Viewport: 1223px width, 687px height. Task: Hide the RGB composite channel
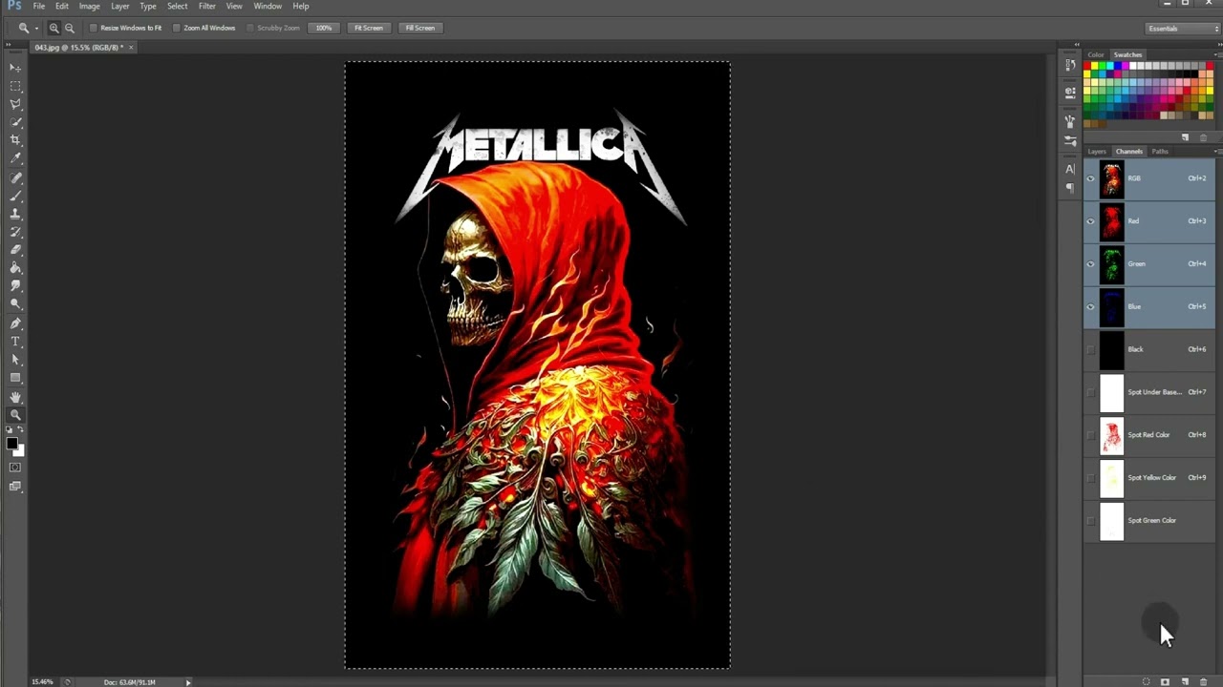[x=1090, y=178]
